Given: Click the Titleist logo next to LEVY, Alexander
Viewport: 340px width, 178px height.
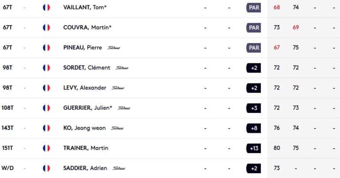Looking at the screenshot, I should tap(118, 88).
